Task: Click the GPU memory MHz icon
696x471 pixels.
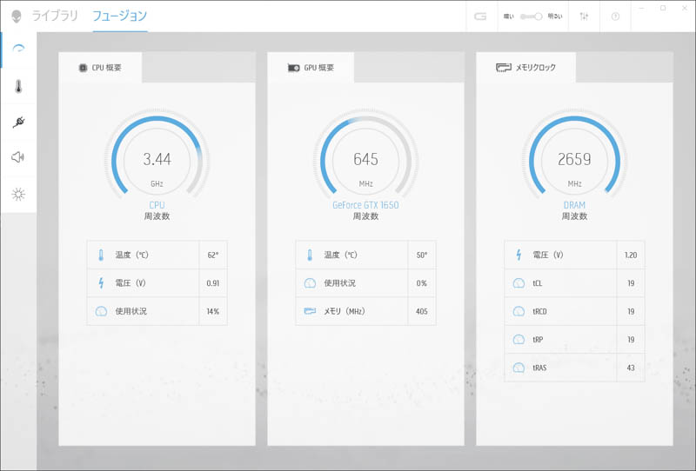Action: point(310,311)
